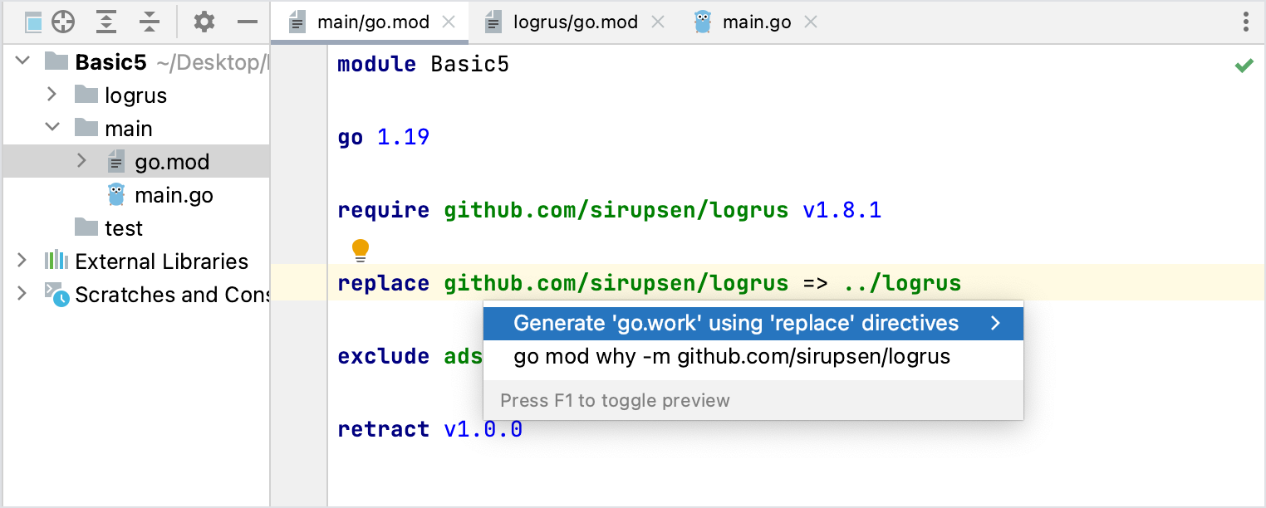Open the editor tabs three-dot menu

pos(1246,22)
